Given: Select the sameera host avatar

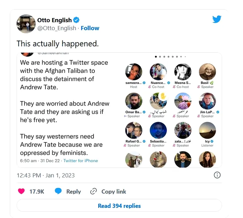Looking at the screenshot, I should 134,72.
